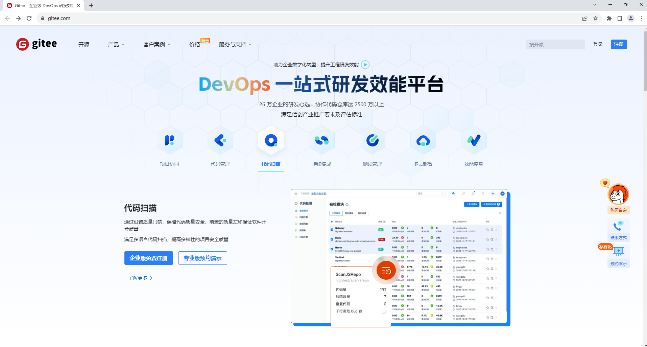
Task: Expand the 客户案例 dropdown menu
Action: click(x=157, y=44)
